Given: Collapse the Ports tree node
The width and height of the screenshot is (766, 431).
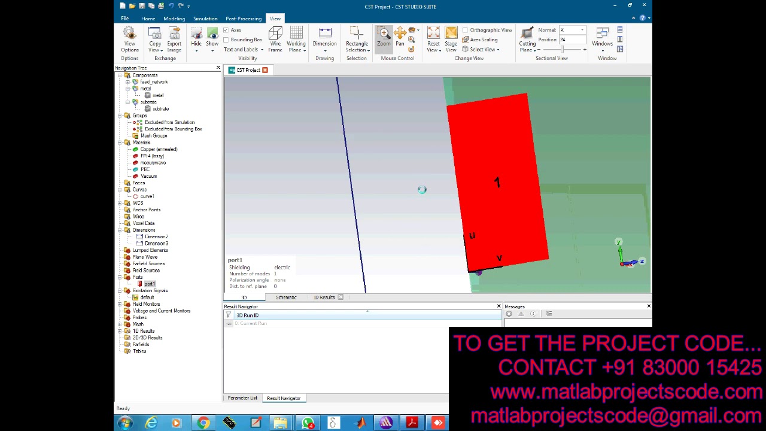Looking at the screenshot, I should (120, 277).
